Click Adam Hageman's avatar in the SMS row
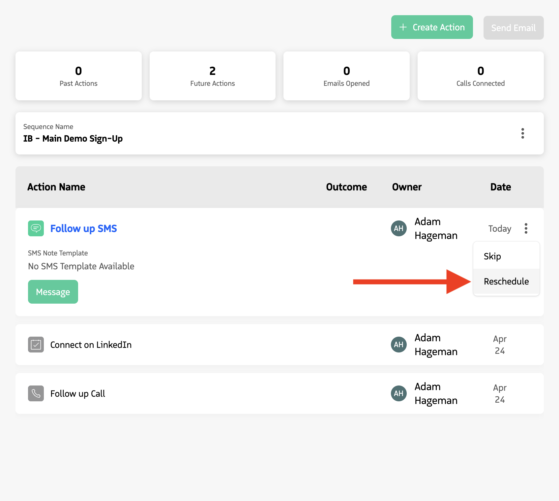This screenshot has height=501, width=559. click(x=398, y=228)
